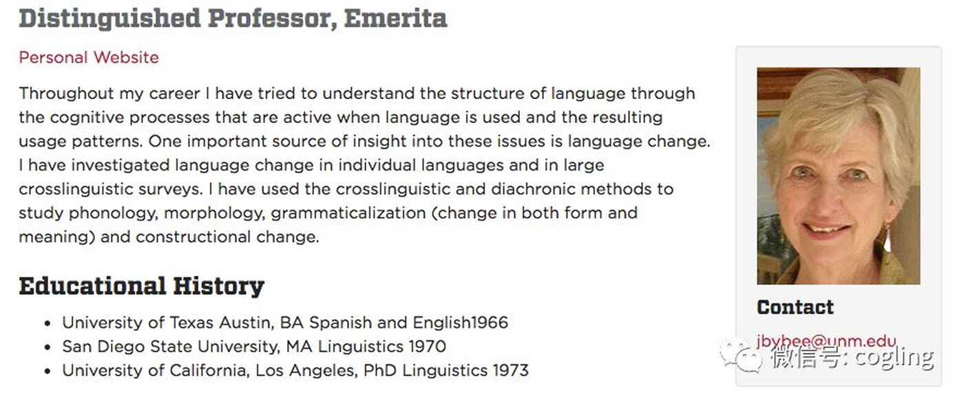Screen dimensions: 964x401
Task: Click the WeChat logo icon in watermark
Action: click(741, 355)
